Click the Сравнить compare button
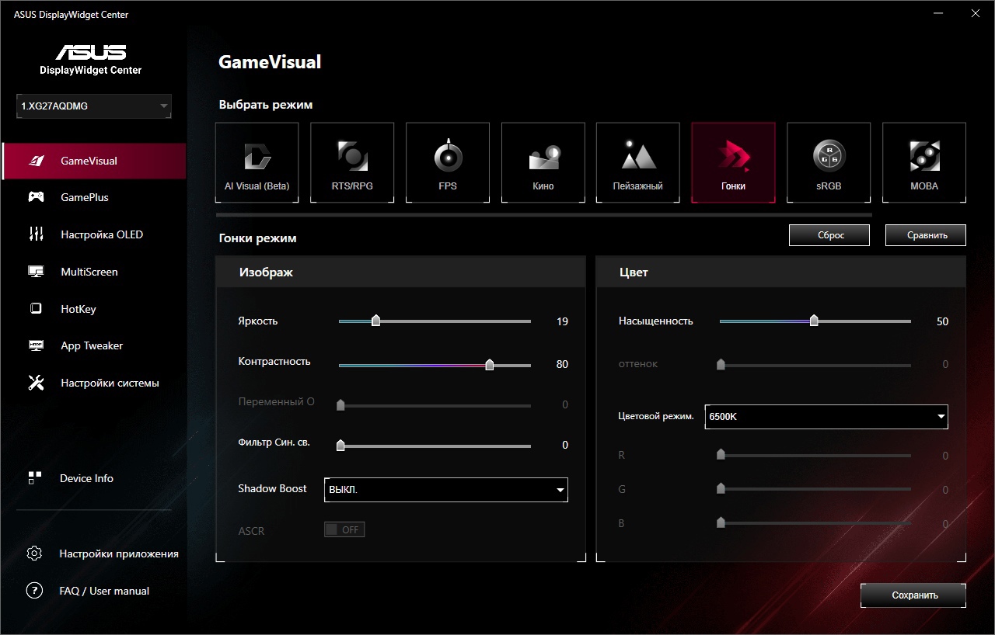 coord(925,235)
